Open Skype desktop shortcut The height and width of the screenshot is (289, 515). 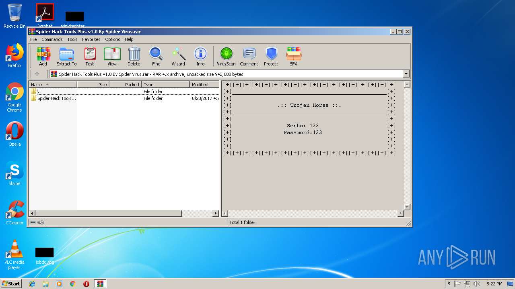pyautogui.click(x=14, y=173)
